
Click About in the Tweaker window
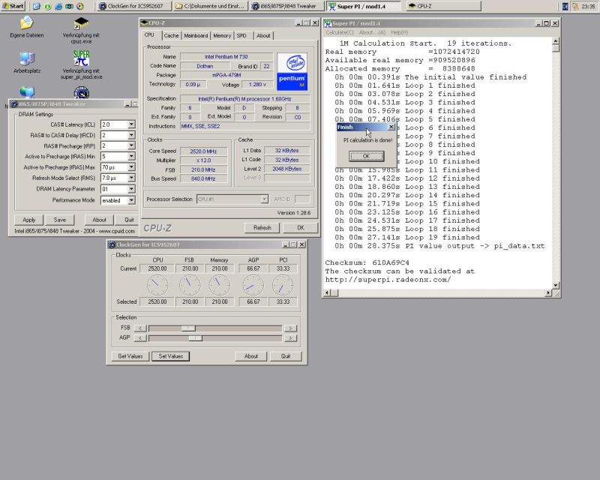(x=99, y=220)
